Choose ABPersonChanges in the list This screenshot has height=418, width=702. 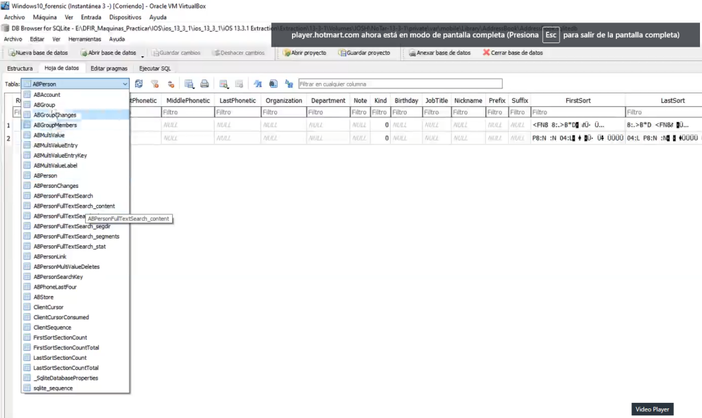(75, 186)
